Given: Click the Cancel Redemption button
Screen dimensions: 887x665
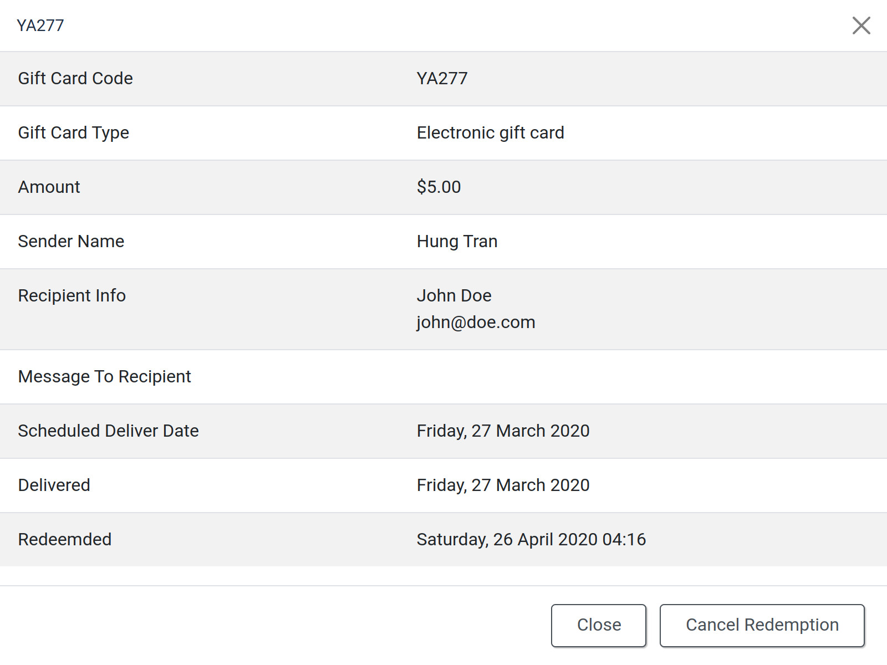Looking at the screenshot, I should (762, 625).
